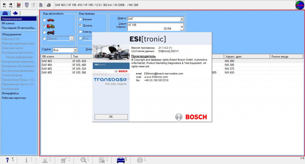Viewport: 305px width, 164px height.
Task: Select passenger car vehicle type radio button
Action: (44, 20)
